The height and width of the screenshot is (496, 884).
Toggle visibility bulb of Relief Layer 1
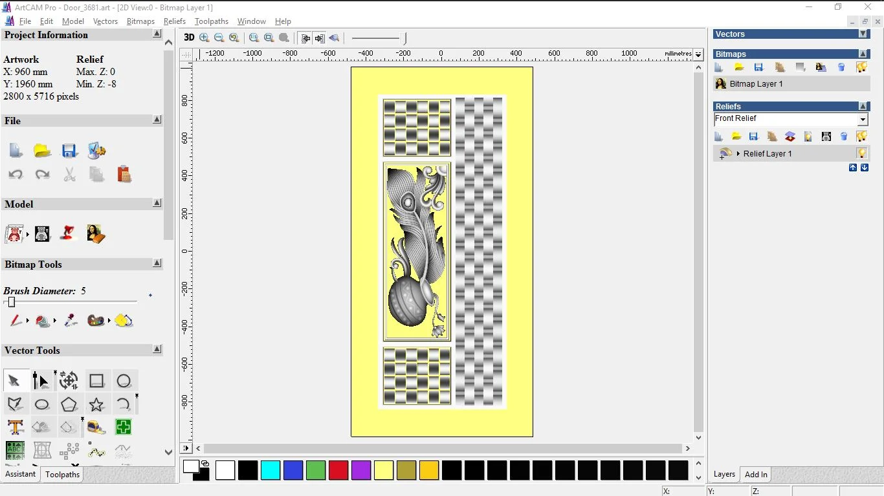point(861,153)
